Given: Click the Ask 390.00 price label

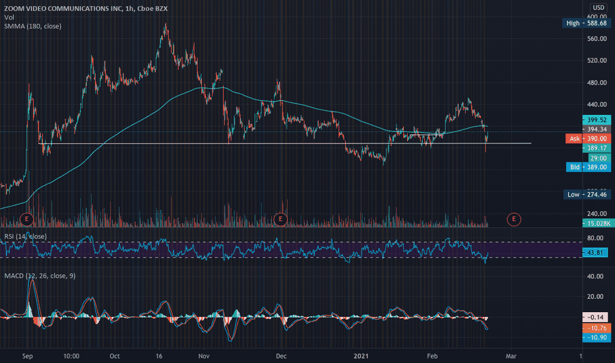Looking at the screenshot, I should tap(588, 139).
